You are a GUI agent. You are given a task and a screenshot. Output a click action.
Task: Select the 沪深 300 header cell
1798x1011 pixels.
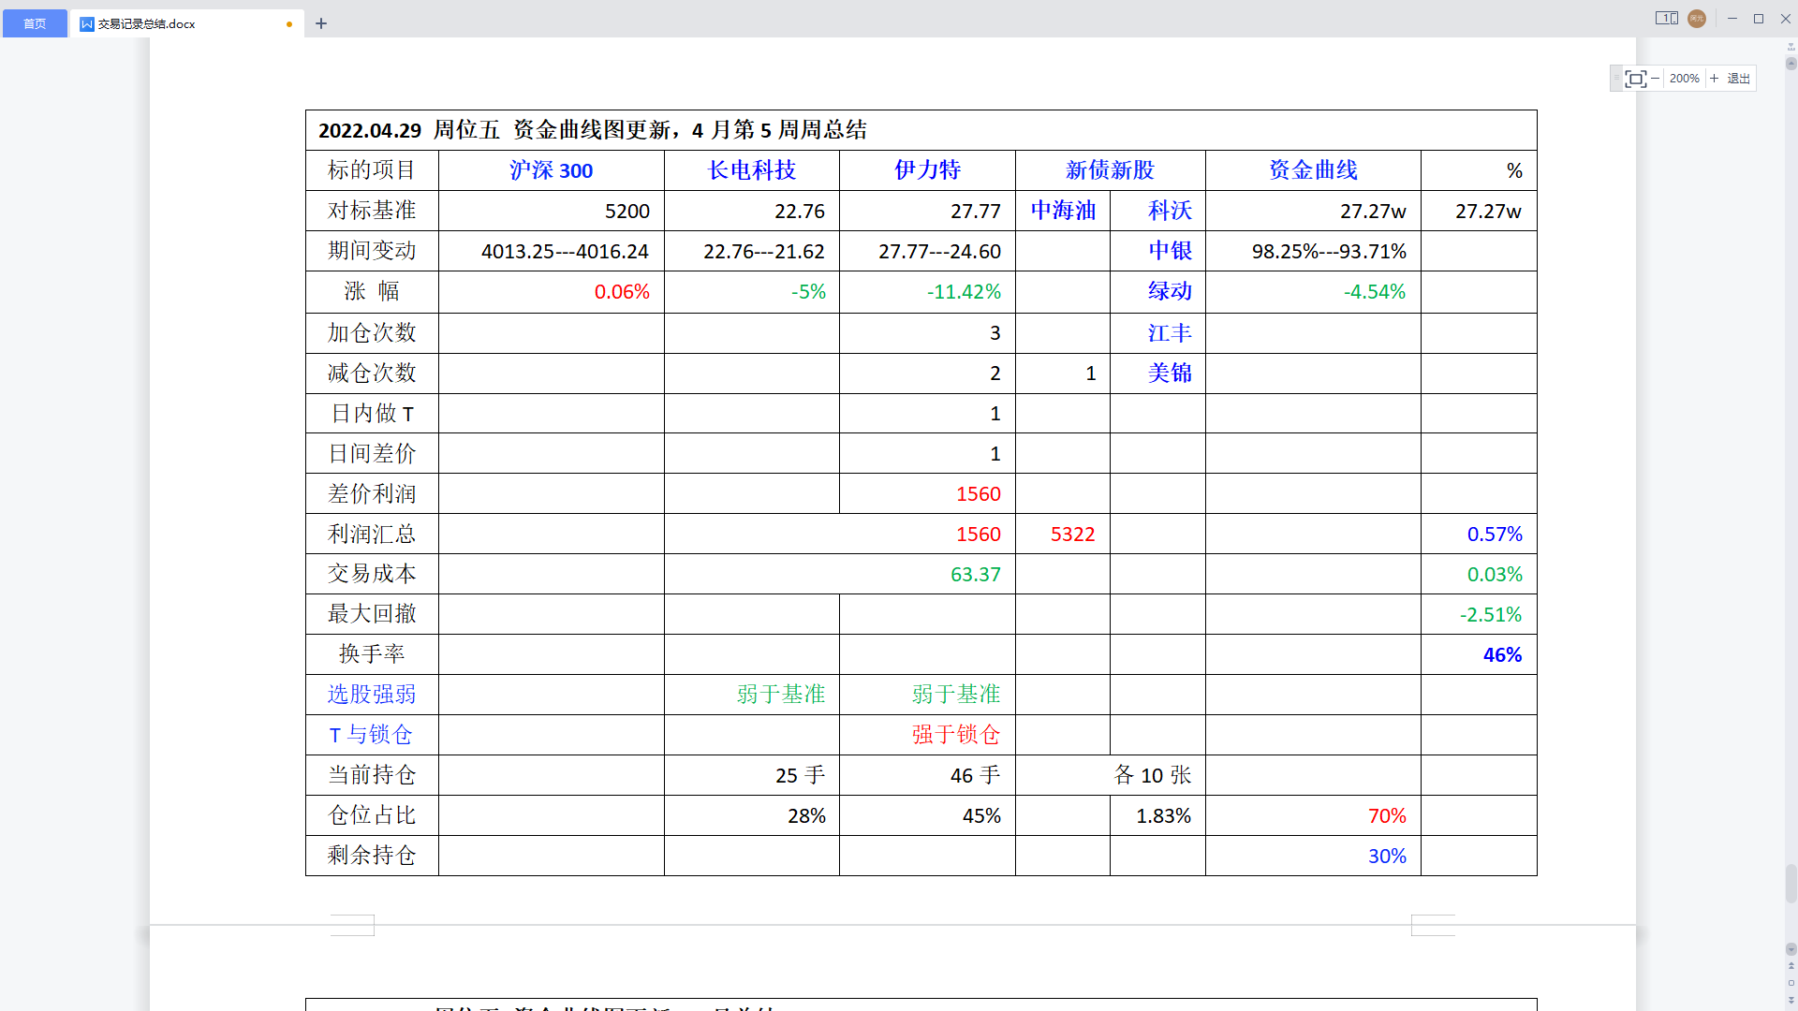(x=551, y=170)
